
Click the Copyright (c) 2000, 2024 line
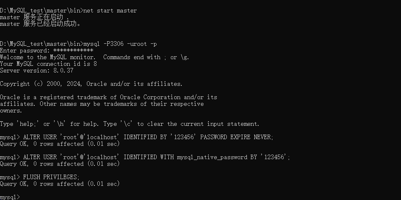click(91, 84)
